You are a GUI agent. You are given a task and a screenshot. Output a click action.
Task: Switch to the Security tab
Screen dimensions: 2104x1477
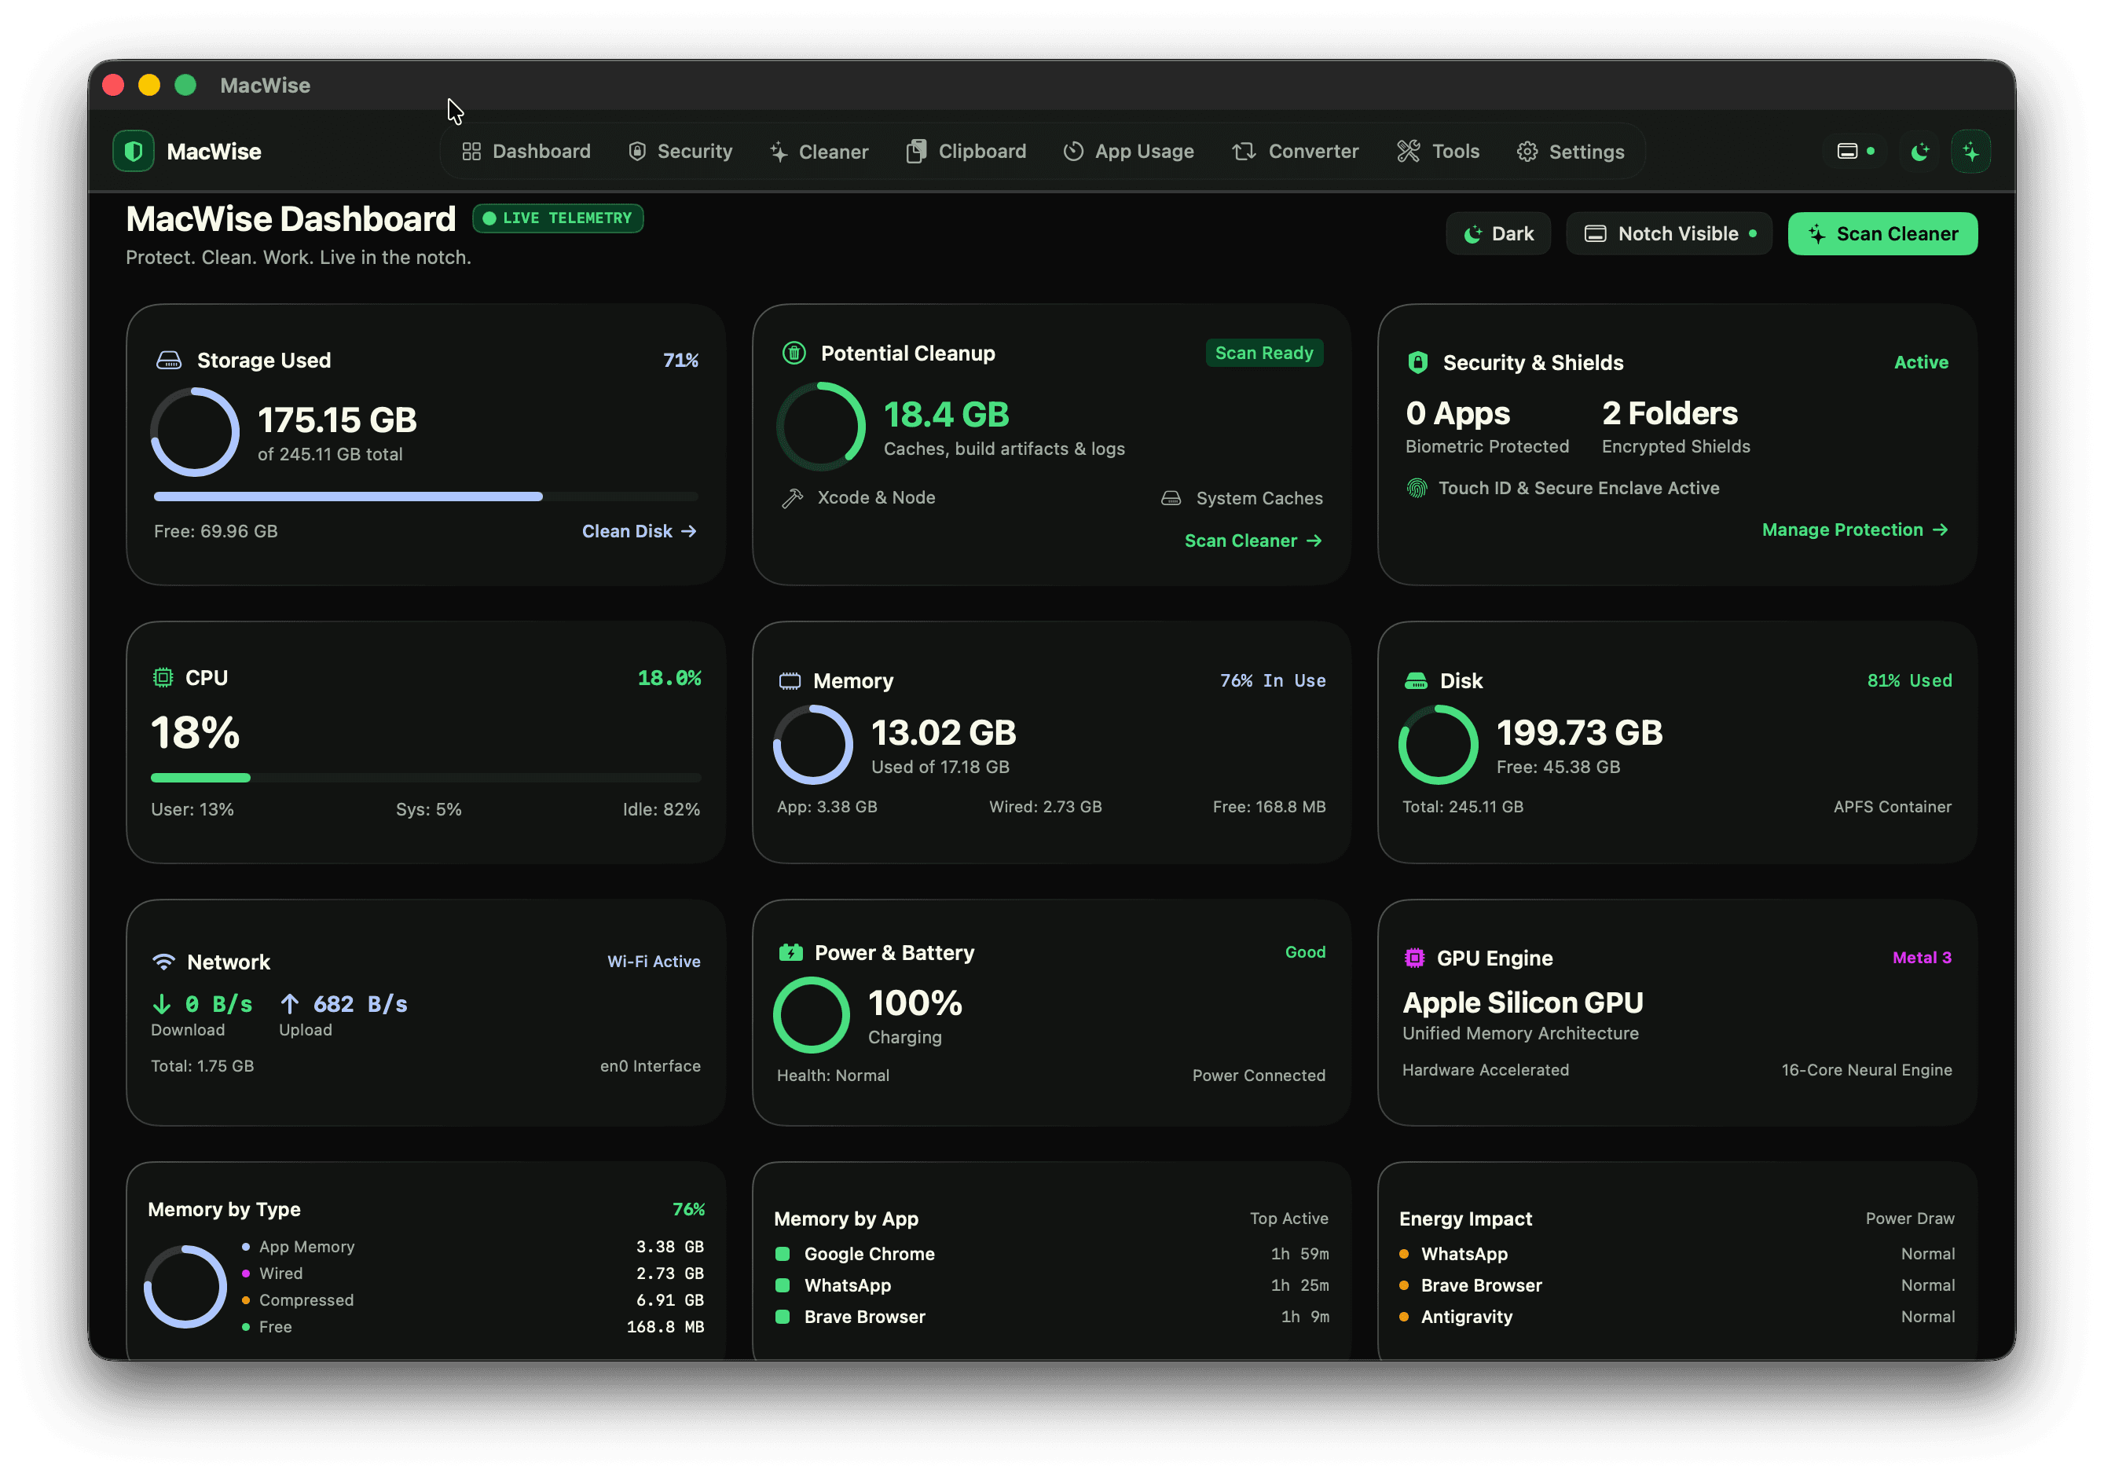680,151
